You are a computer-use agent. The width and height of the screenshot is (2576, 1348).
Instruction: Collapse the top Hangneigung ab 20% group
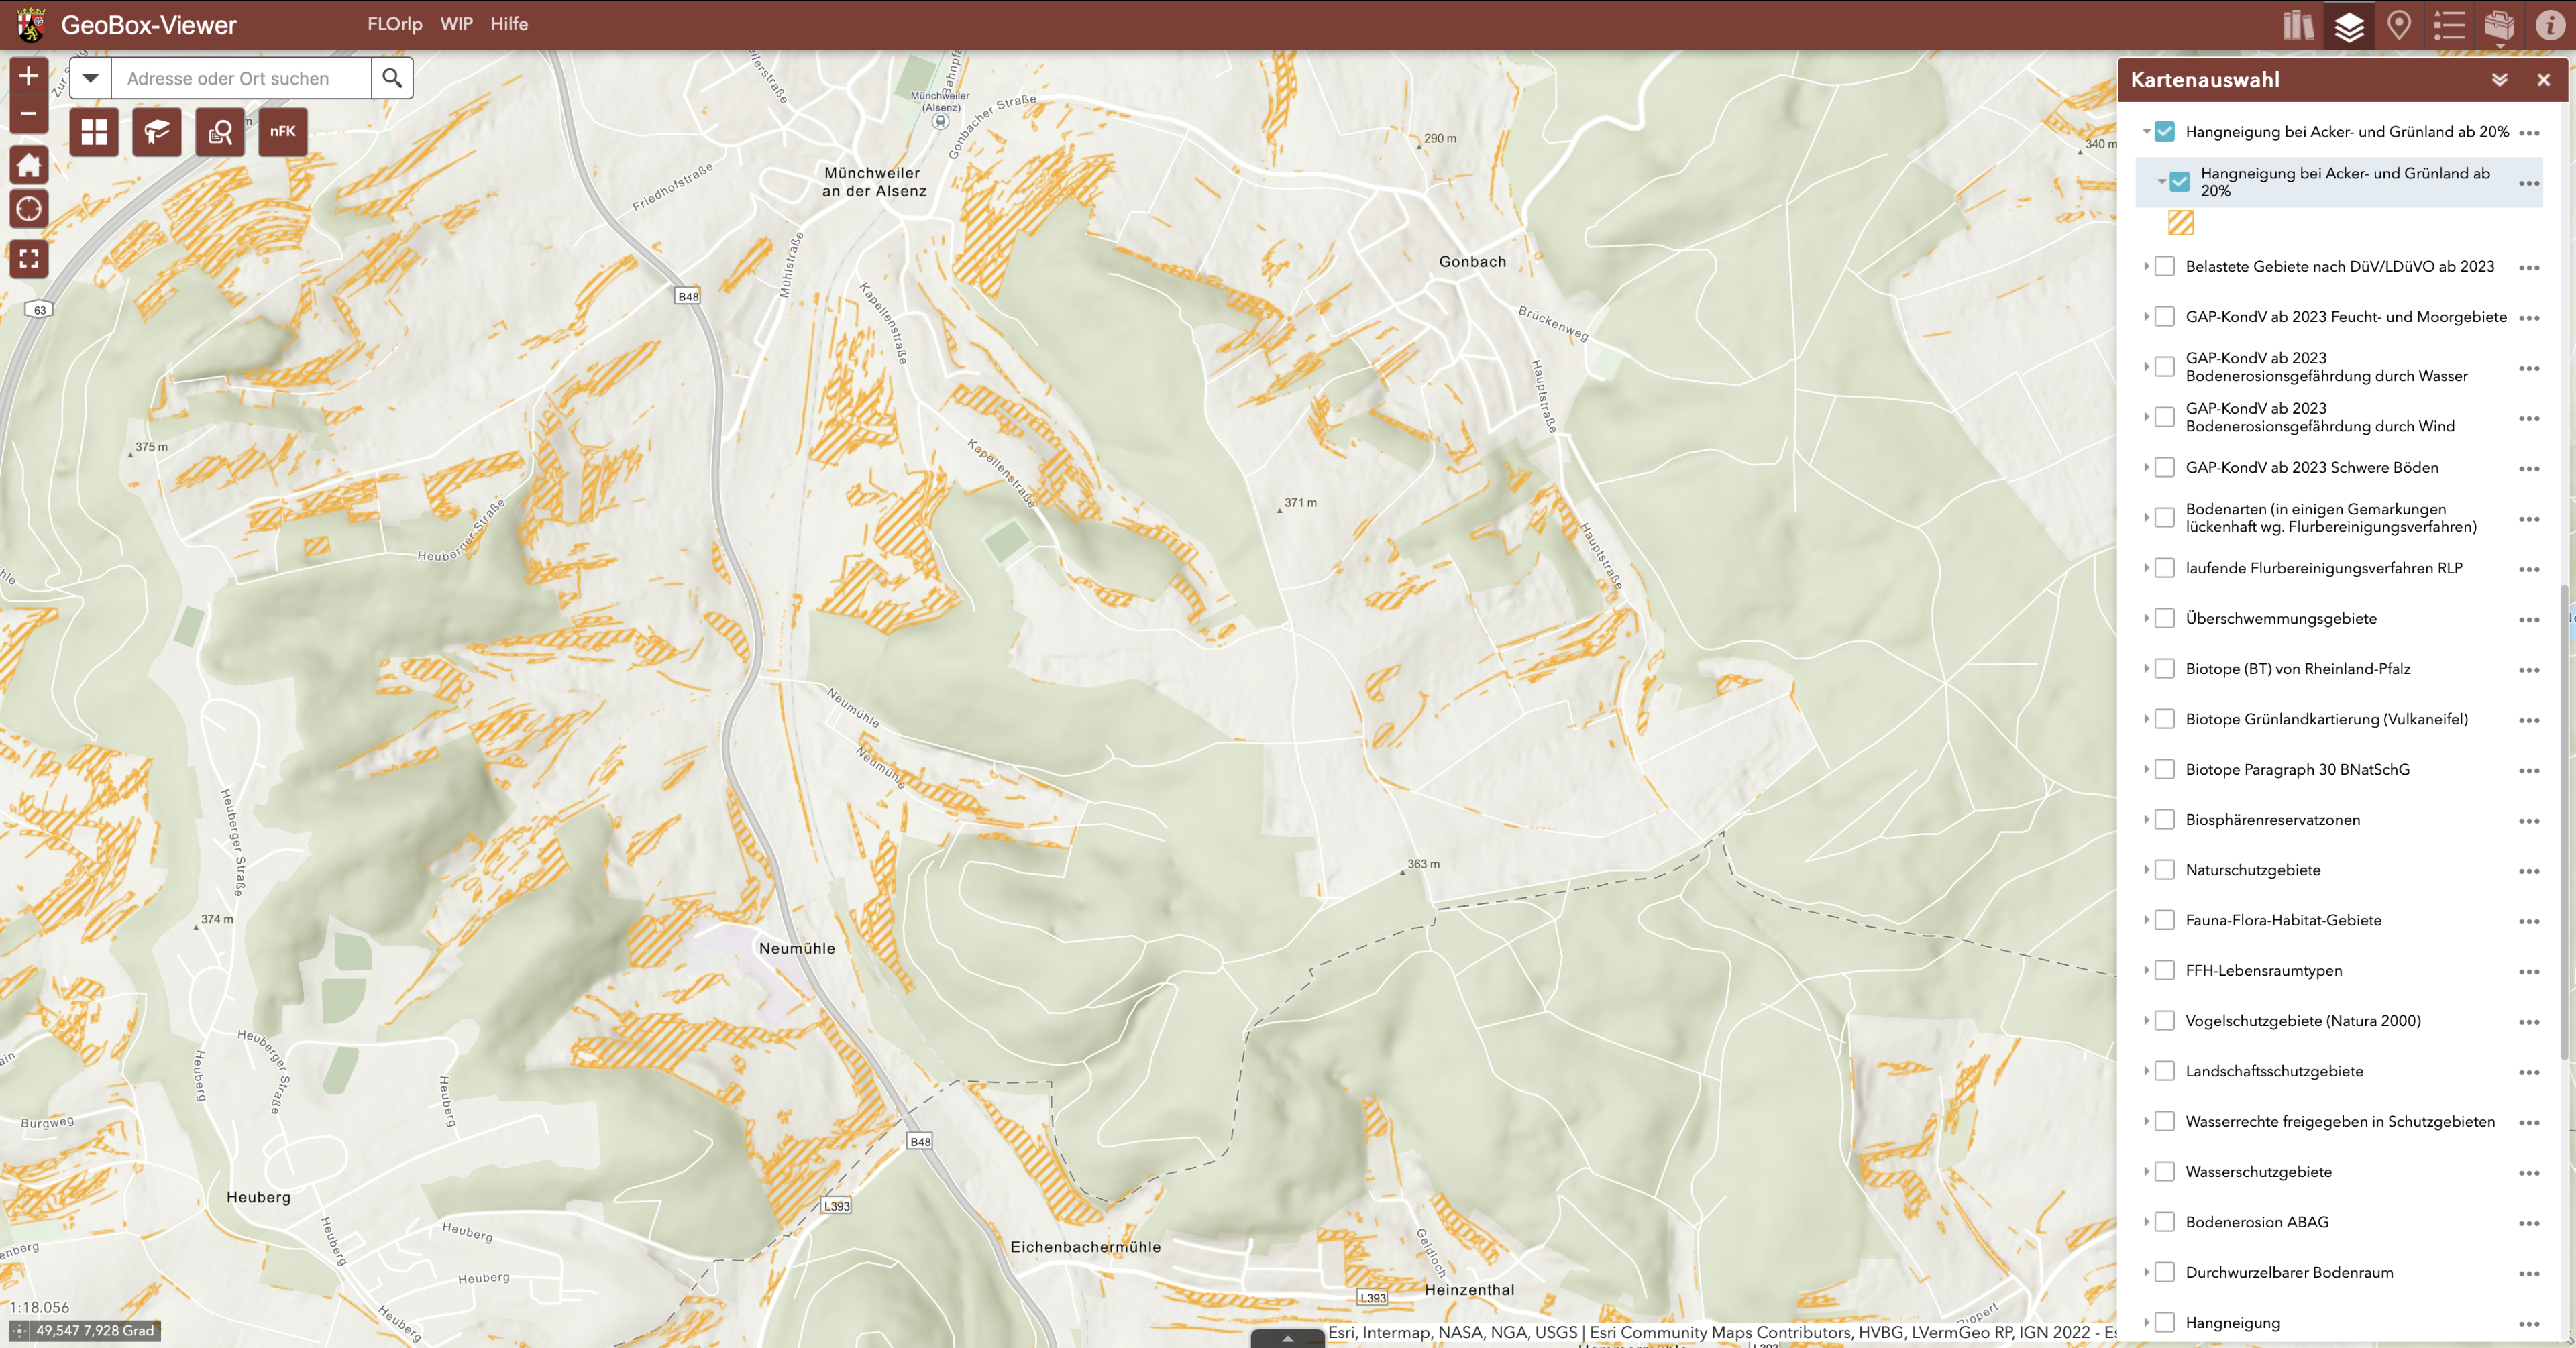2146,132
